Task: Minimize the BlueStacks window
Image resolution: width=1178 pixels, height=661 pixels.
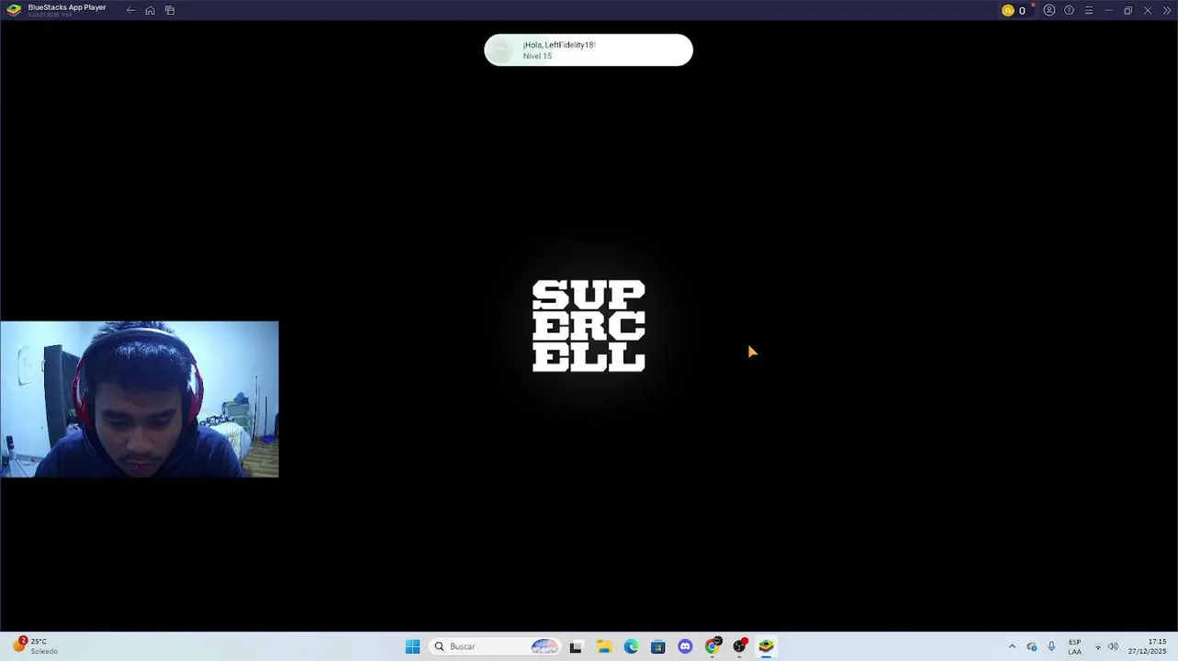Action: (x=1108, y=10)
